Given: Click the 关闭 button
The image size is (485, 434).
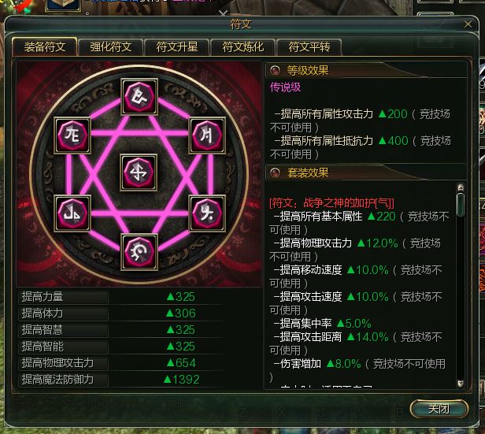Looking at the screenshot, I should click(439, 409).
